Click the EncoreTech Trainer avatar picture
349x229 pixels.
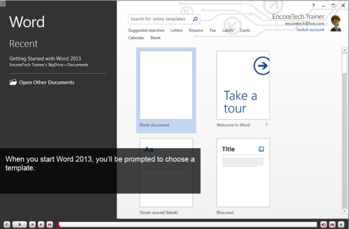(335, 23)
